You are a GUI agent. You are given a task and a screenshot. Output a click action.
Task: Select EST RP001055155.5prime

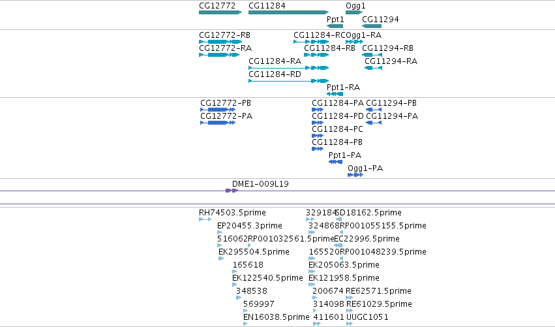tap(383, 226)
